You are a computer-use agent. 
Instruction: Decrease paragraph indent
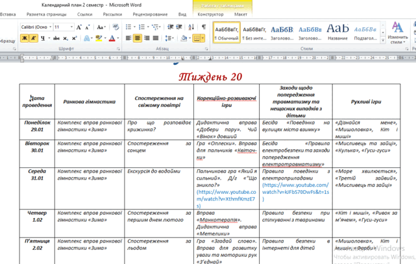170,27
